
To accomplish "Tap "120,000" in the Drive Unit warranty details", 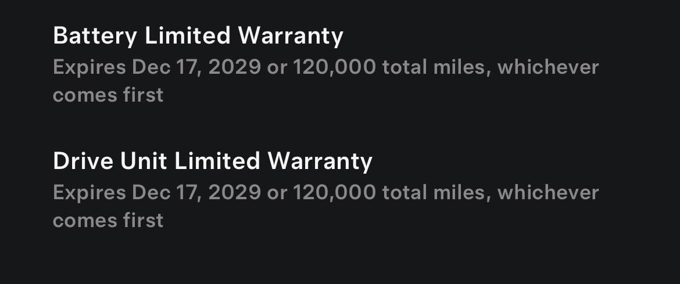I will click(334, 192).
